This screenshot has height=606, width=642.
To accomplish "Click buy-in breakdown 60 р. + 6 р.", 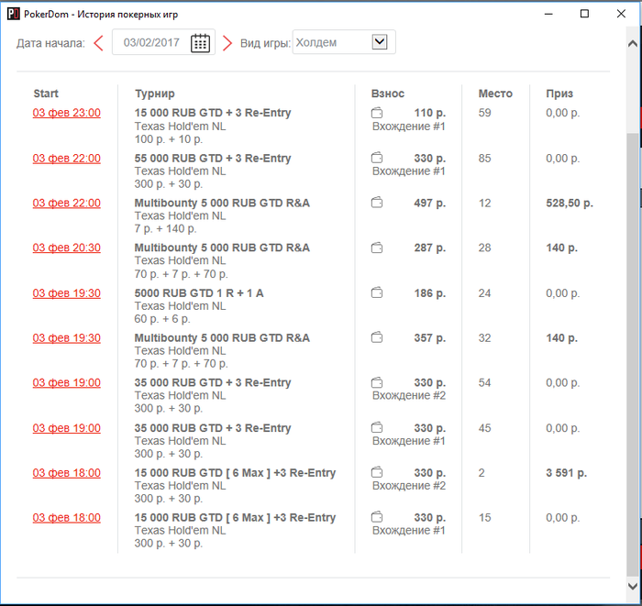I will [x=162, y=319].
